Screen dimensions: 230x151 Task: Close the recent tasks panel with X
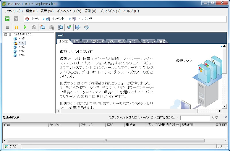pyautogui.click(x=226, y=117)
